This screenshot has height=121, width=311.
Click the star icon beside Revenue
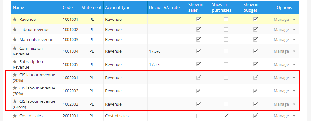coord(15,19)
